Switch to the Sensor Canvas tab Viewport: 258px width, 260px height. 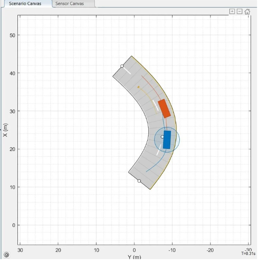pos(70,4)
